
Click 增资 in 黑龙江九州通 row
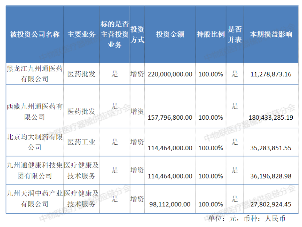pos(137,74)
